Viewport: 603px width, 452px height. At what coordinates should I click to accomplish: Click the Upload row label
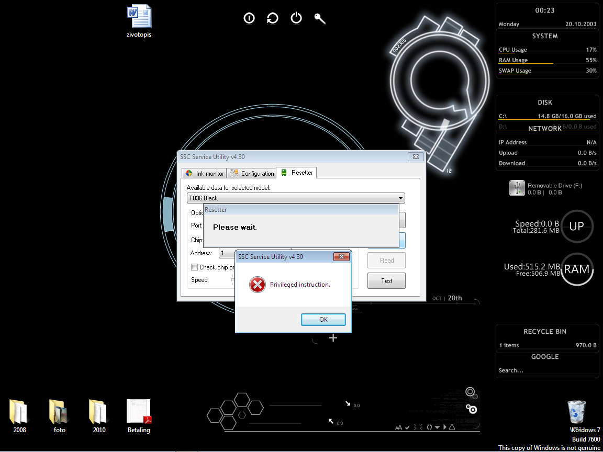pyautogui.click(x=508, y=153)
